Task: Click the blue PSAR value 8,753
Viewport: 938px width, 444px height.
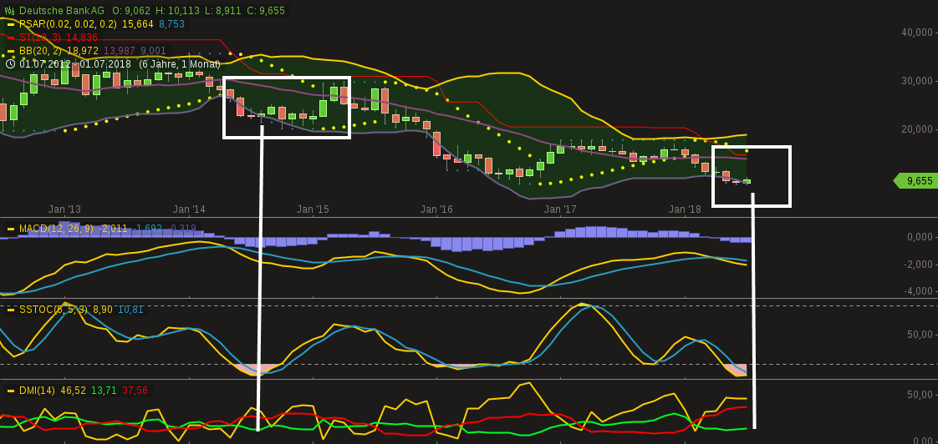Action: (171, 24)
